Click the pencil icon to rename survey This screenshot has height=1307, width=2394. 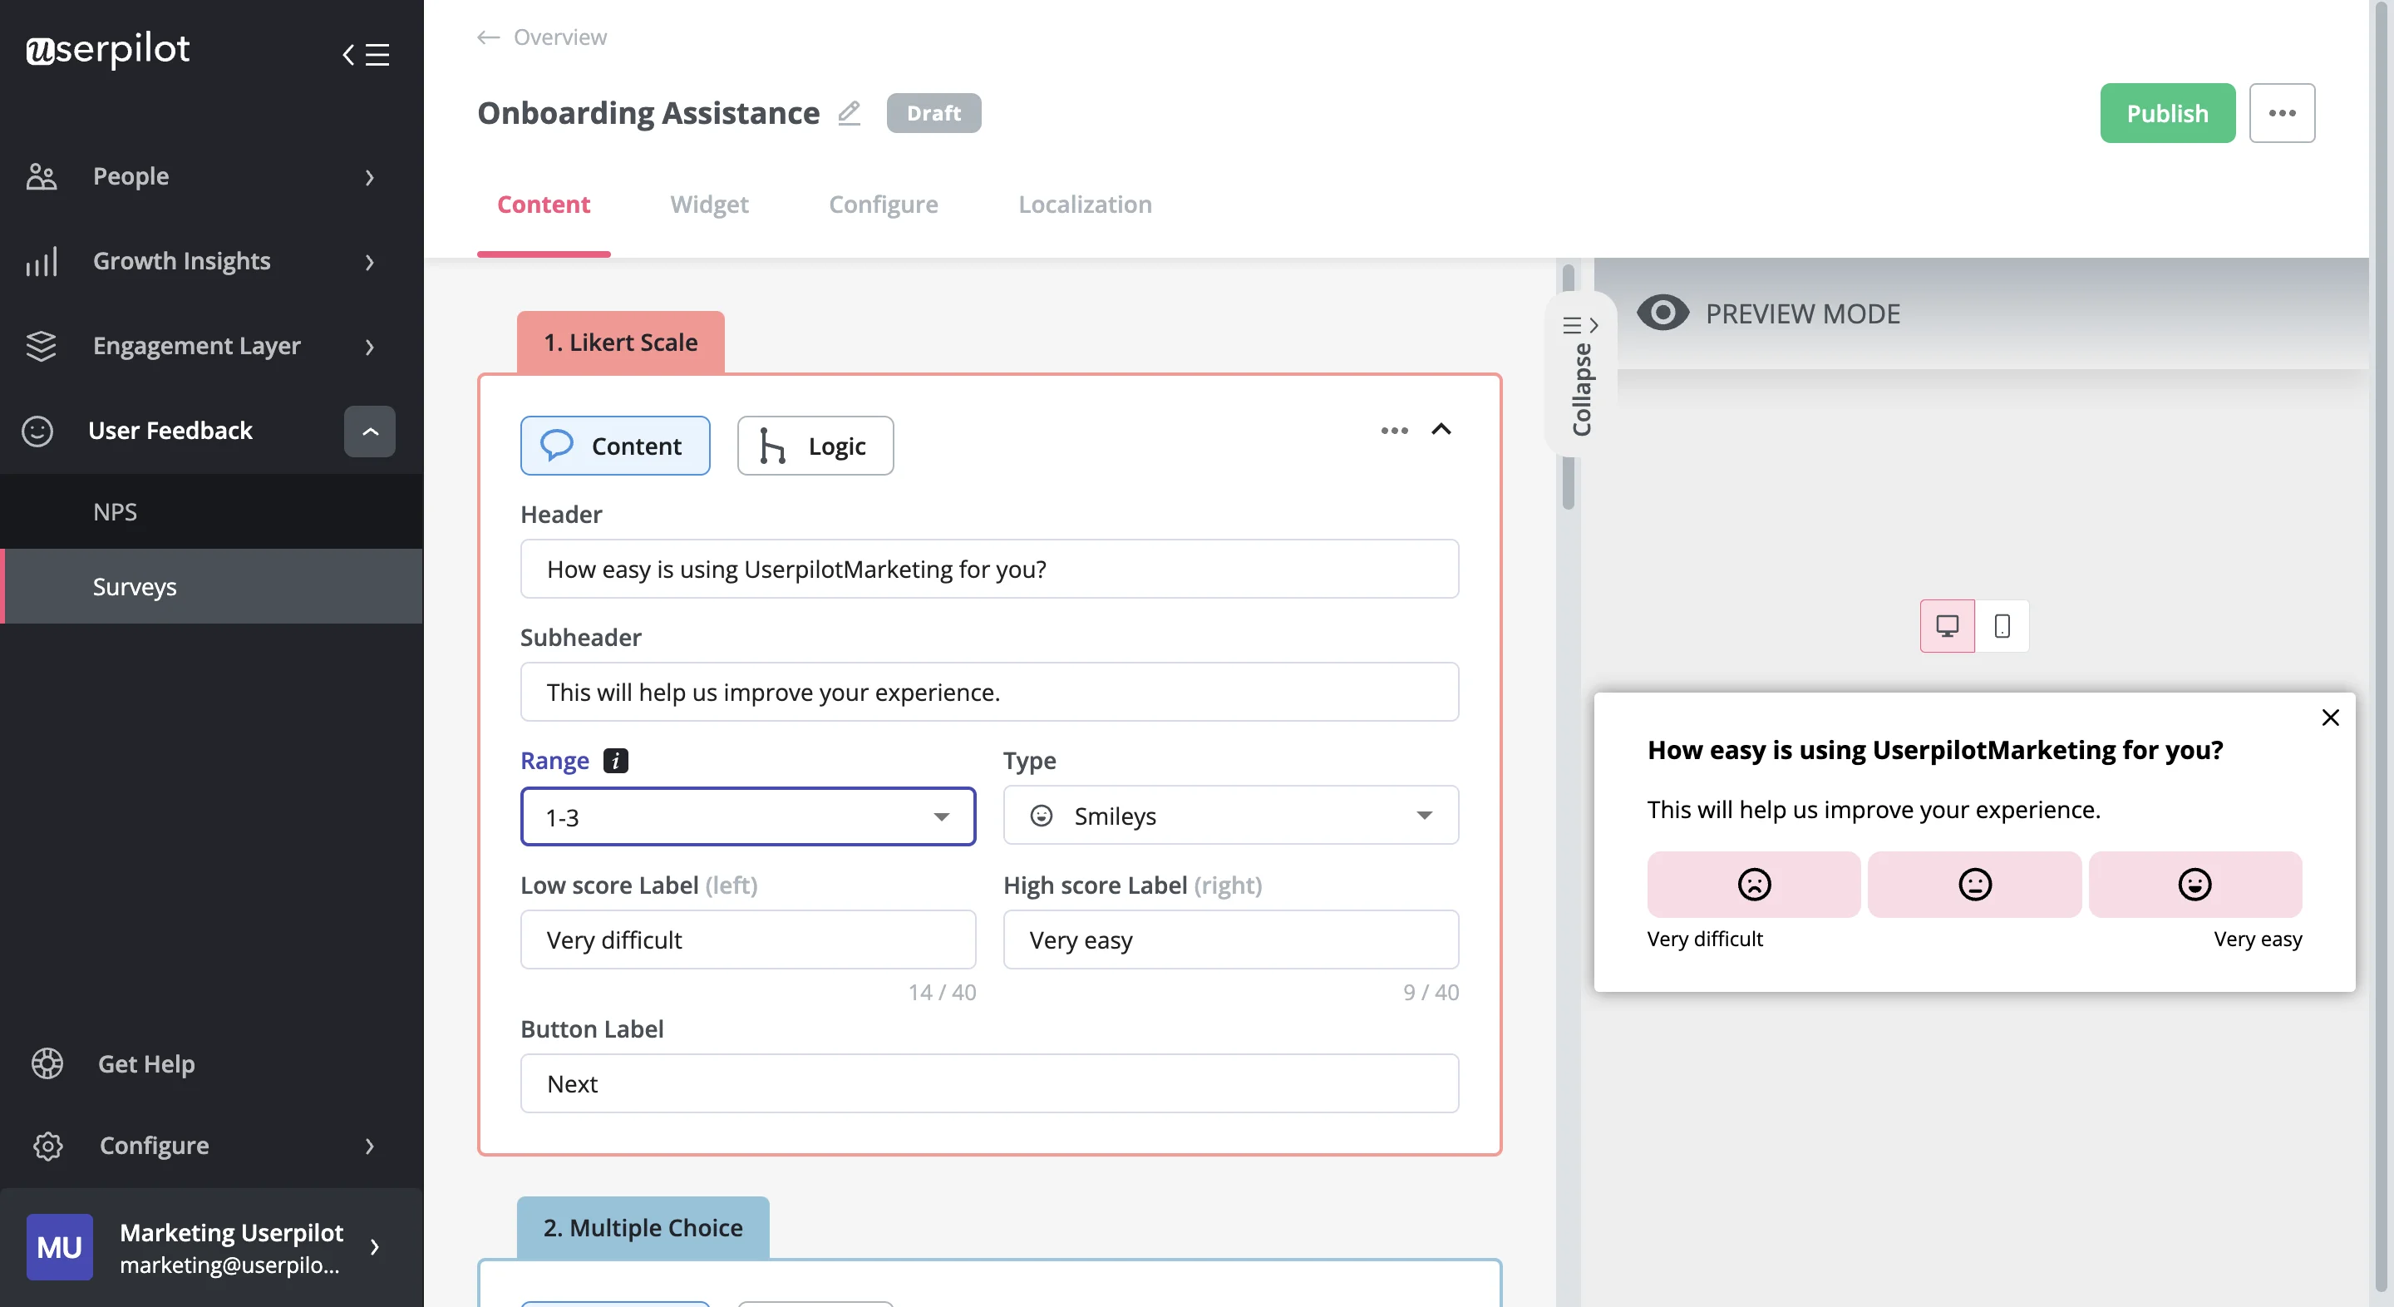coord(849,112)
